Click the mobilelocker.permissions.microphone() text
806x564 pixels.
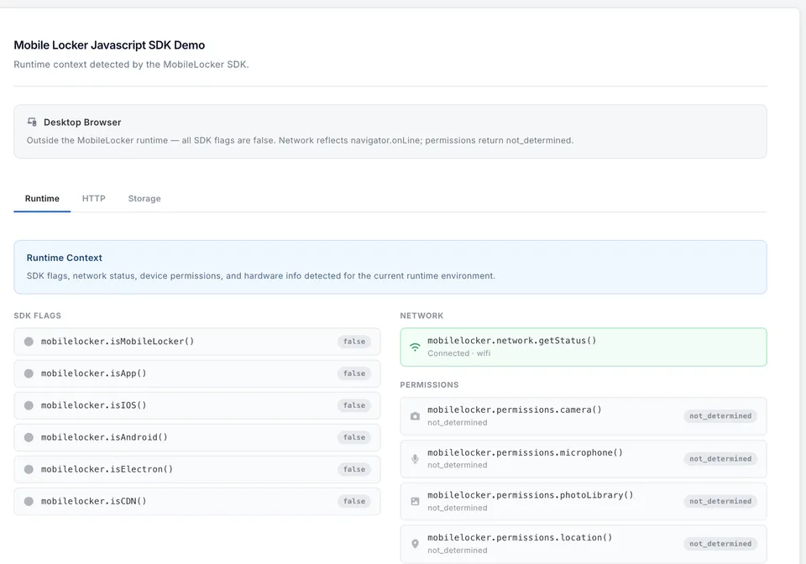click(526, 452)
